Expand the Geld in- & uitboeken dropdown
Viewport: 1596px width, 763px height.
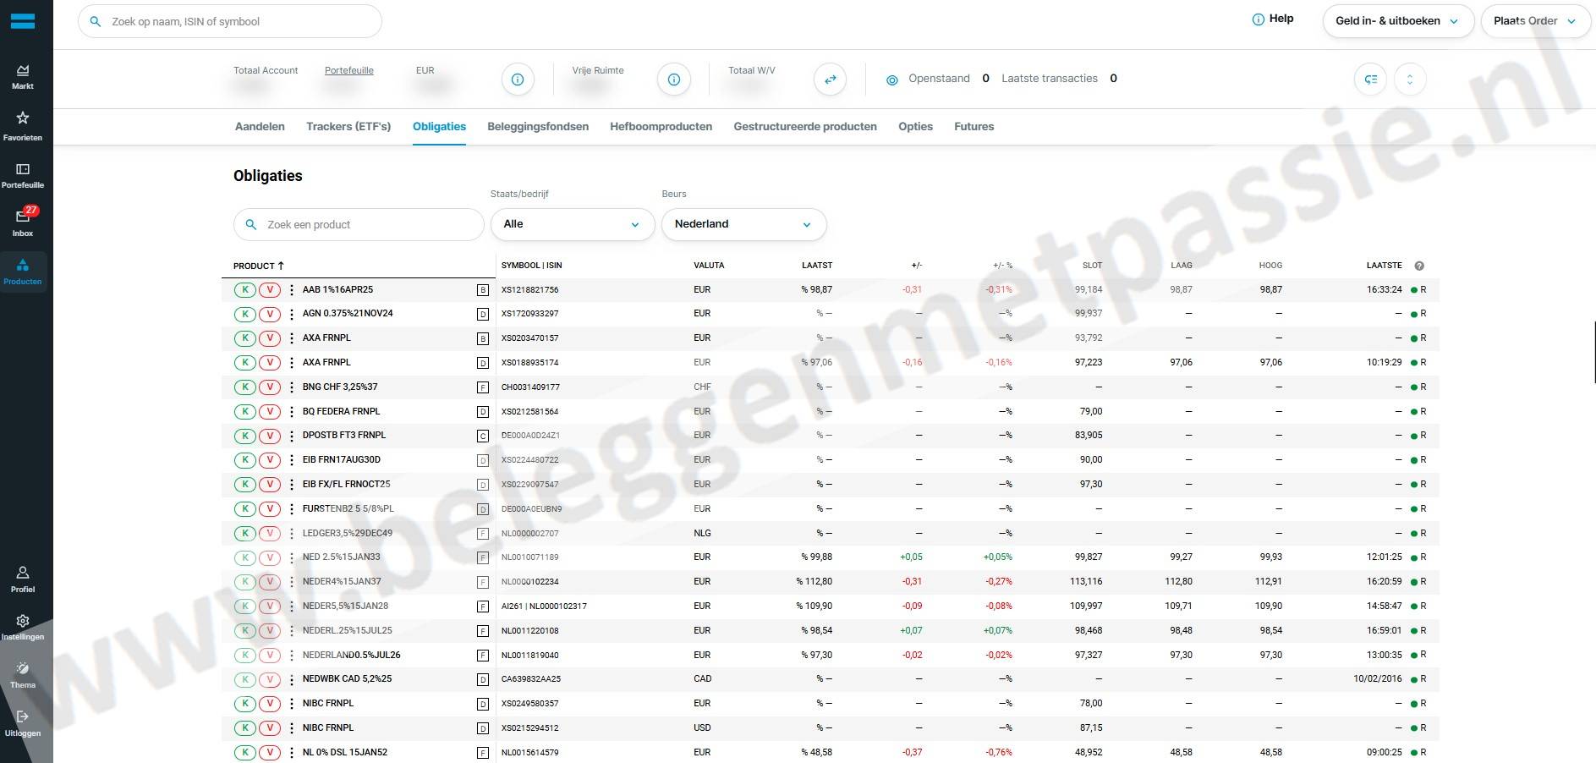click(x=1397, y=21)
